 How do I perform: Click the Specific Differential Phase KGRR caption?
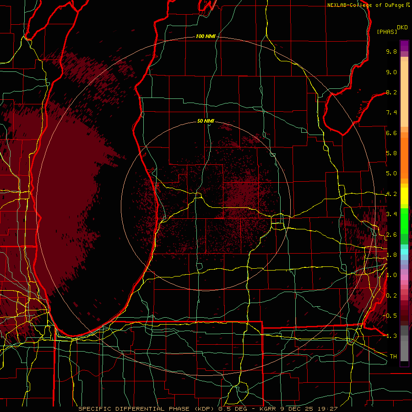coord(208,409)
